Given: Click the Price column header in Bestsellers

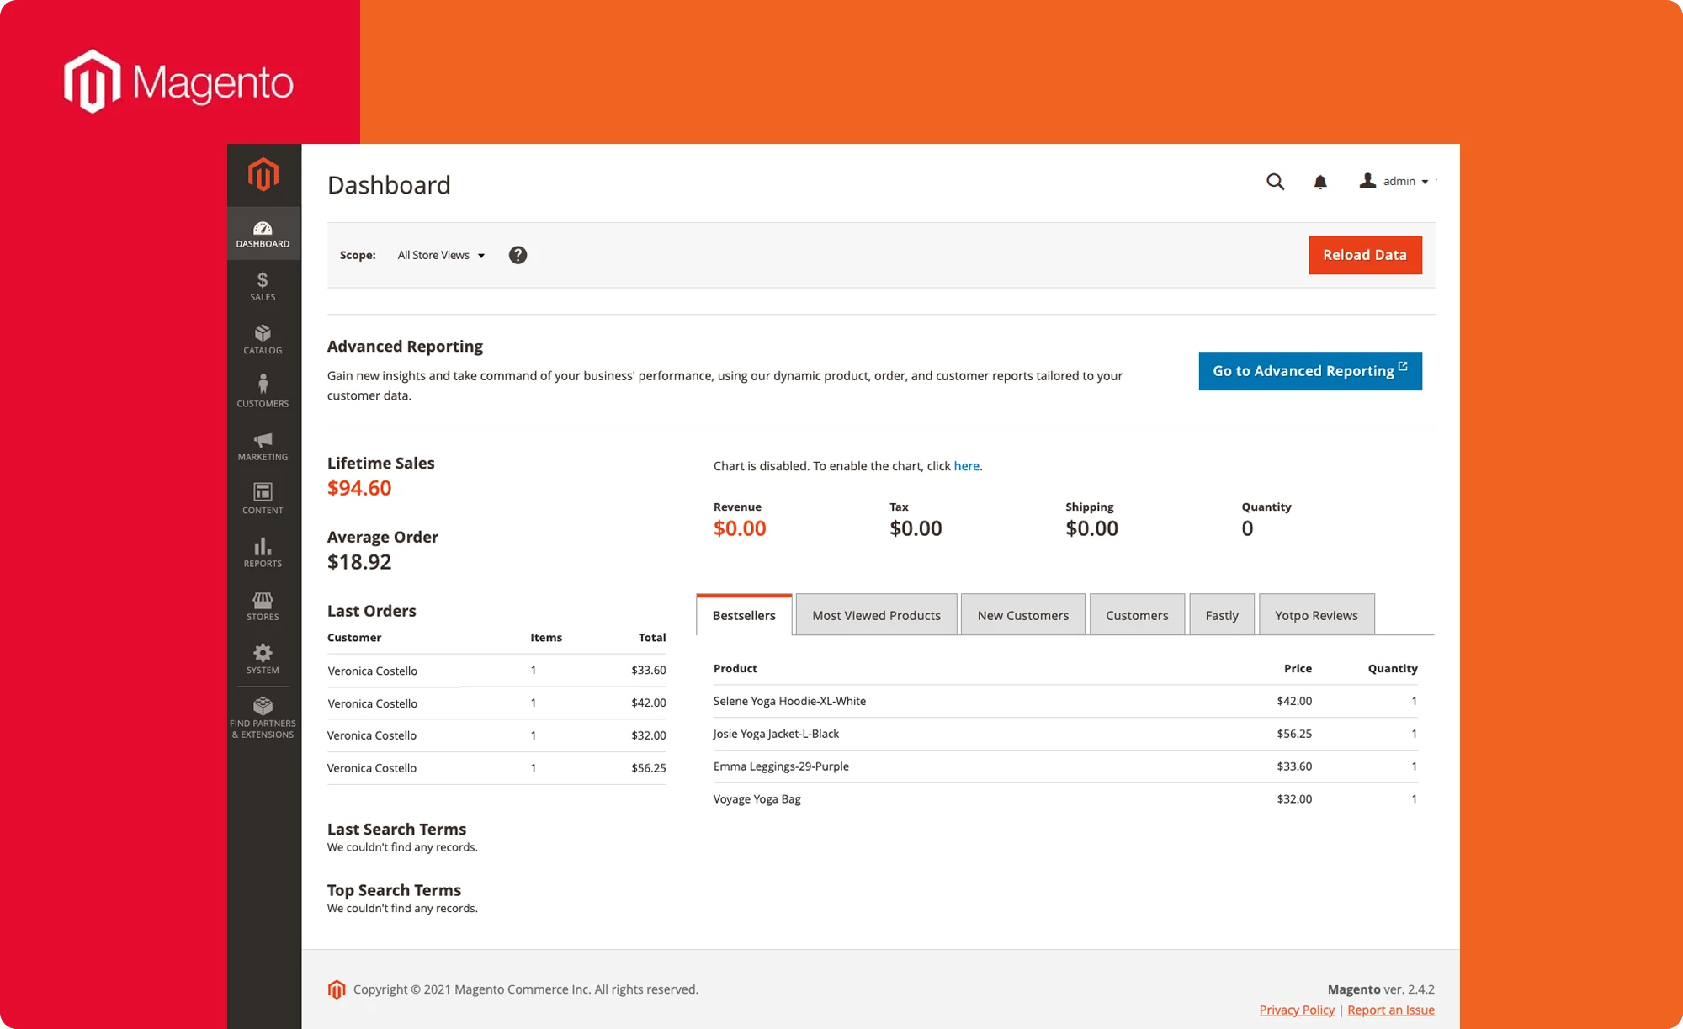Looking at the screenshot, I should [1298, 668].
